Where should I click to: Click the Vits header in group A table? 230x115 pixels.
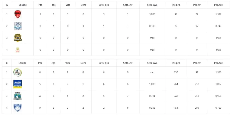point(68,5)
